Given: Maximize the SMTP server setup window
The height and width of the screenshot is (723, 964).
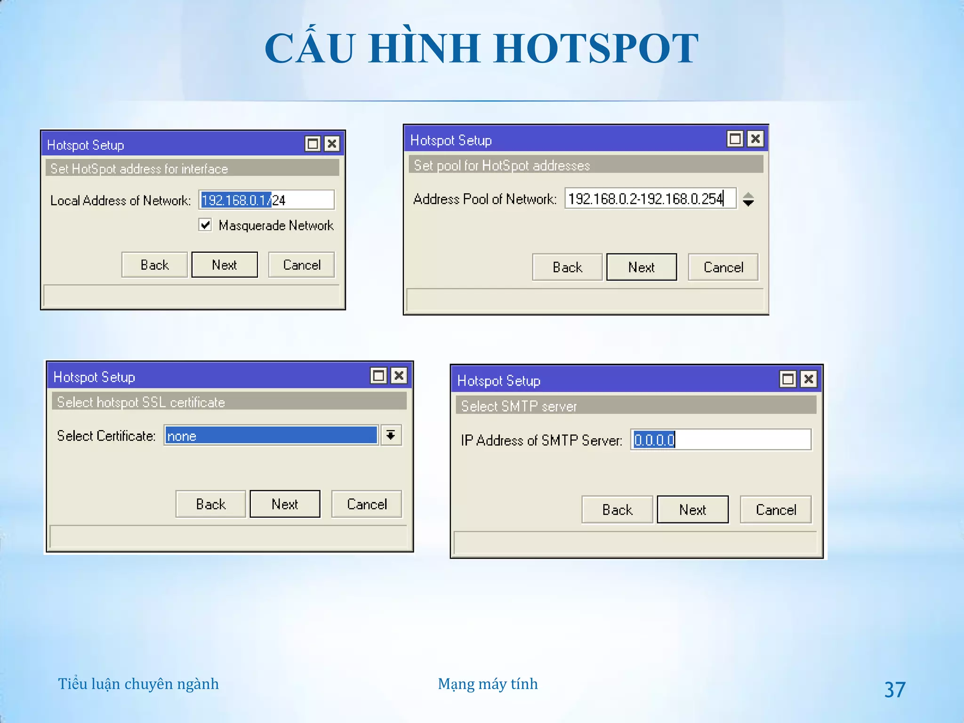Looking at the screenshot, I should pyautogui.click(x=788, y=379).
